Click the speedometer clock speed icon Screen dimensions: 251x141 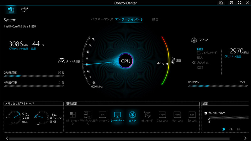[x=61, y=61]
